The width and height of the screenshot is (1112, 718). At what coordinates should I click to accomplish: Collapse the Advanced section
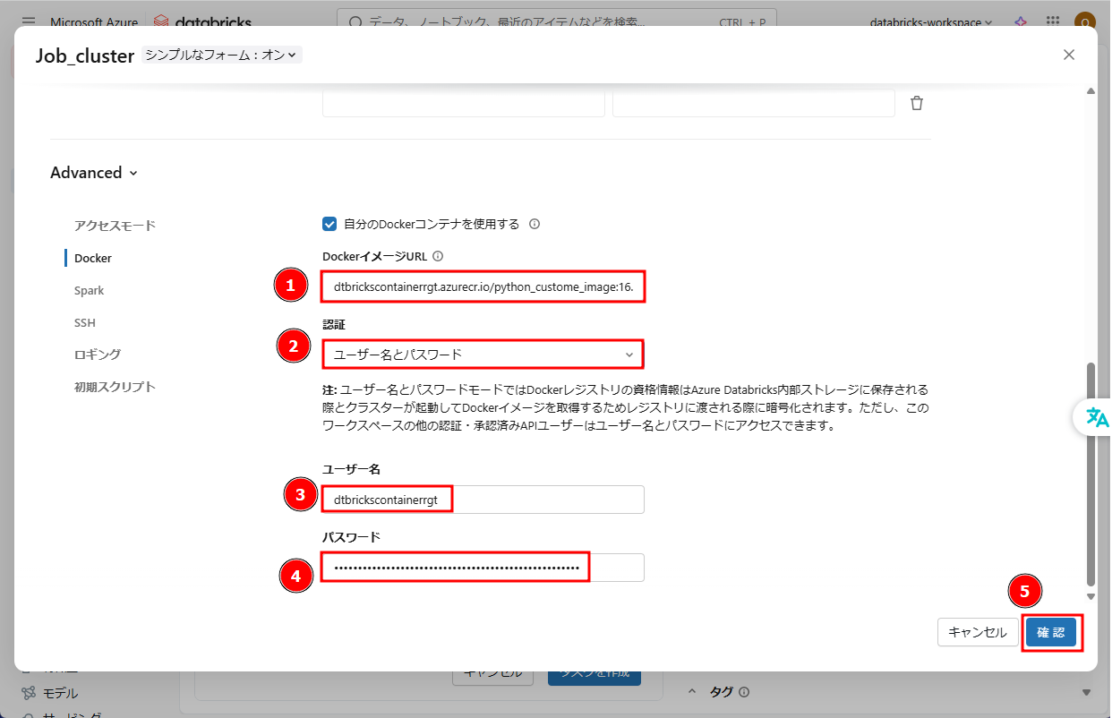pyautogui.click(x=94, y=173)
